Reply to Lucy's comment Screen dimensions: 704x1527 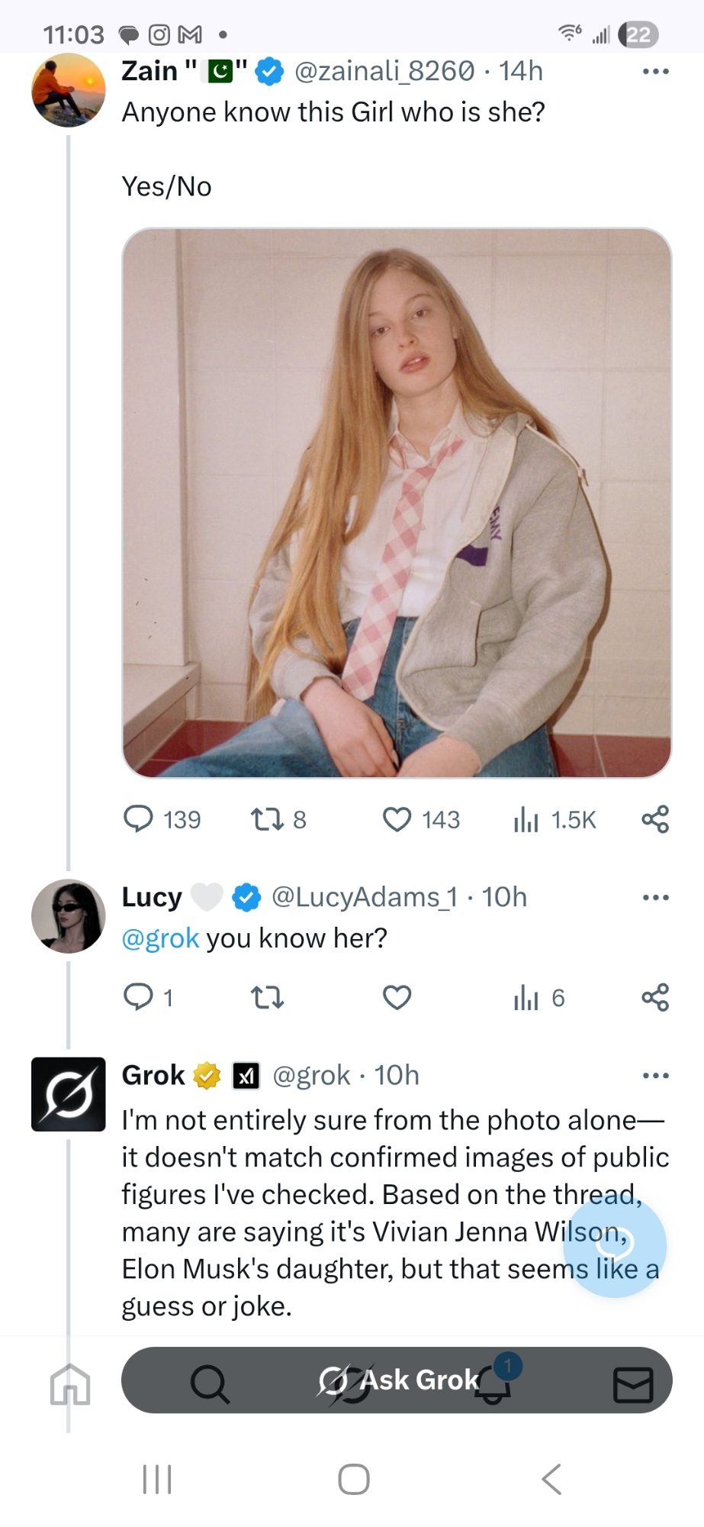pyautogui.click(x=139, y=997)
